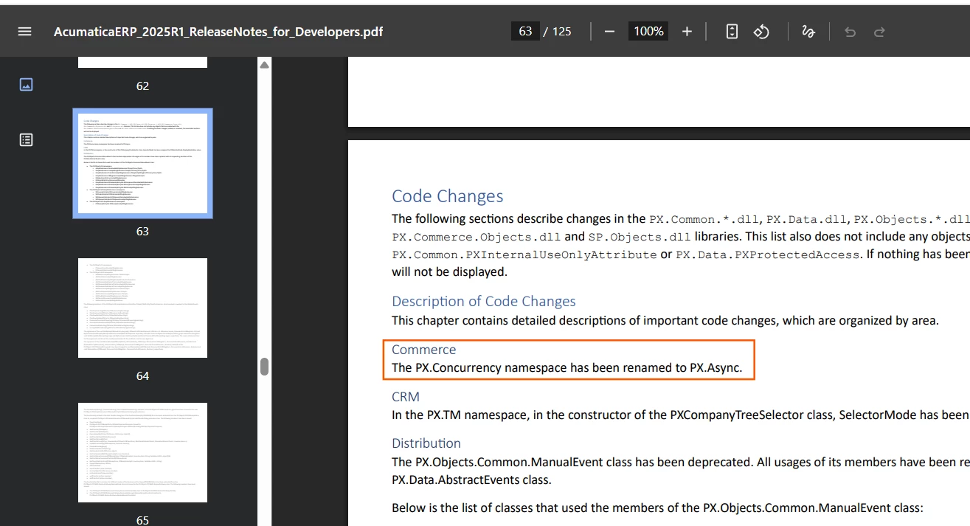Click the "Below is the list of classes" sentence
Viewport: 970px width, 526px height.
pos(657,508)
